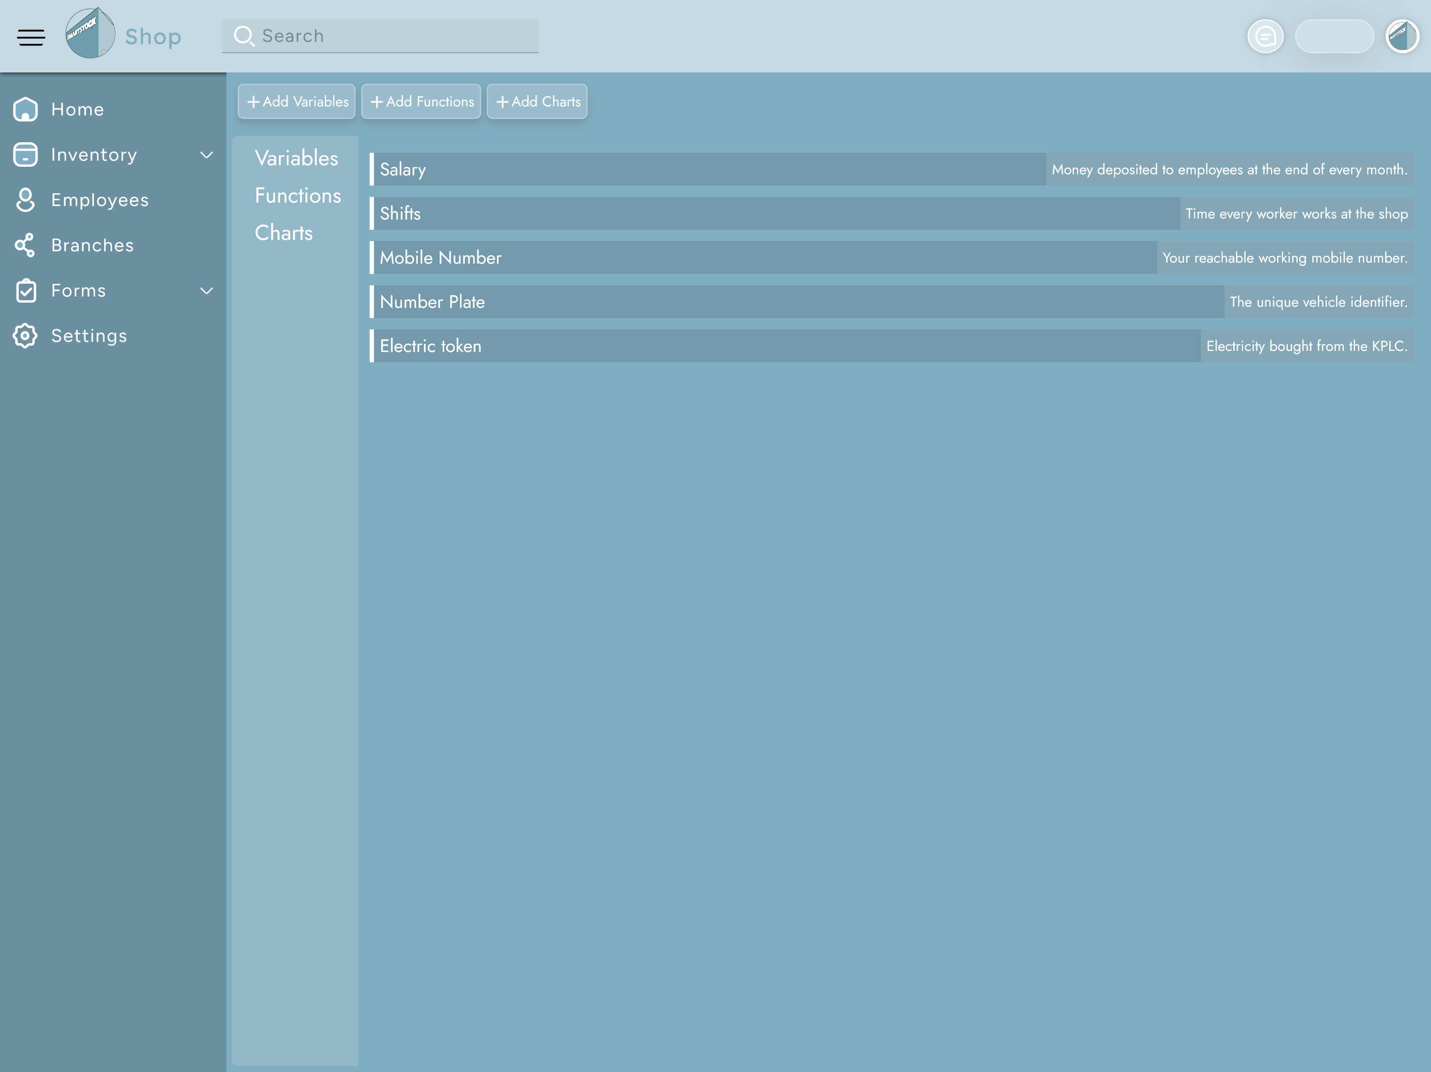Switch to the Functions tab

tap(298, 195)
